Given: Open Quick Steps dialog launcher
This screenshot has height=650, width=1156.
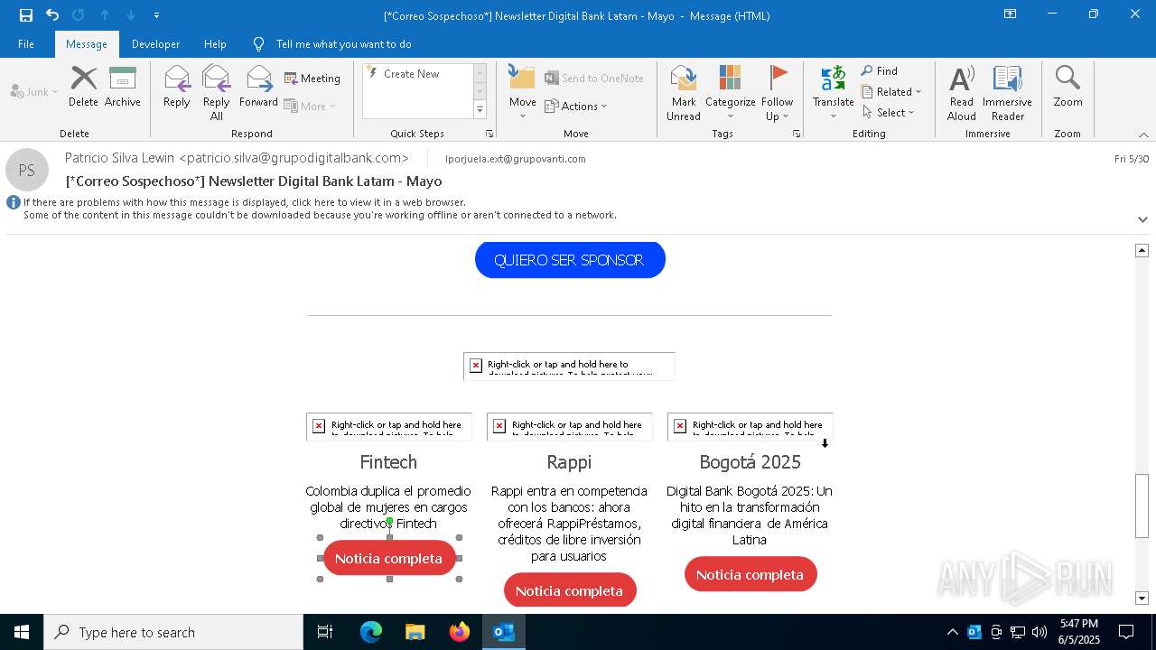Looking at the screenshot, I should (489, 134).
